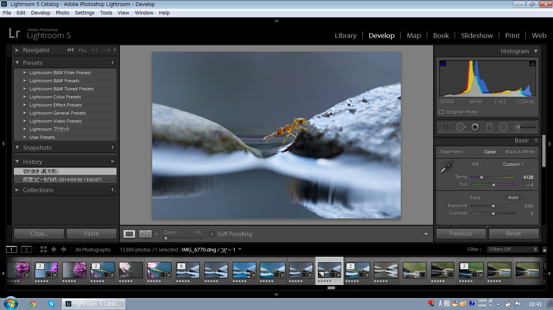Hide the filmstrip with bottom arrow
553x310 pixels.
pyautogui.click(x=276, y=295)
